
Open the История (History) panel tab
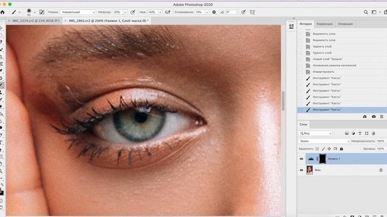pos(305,24)
